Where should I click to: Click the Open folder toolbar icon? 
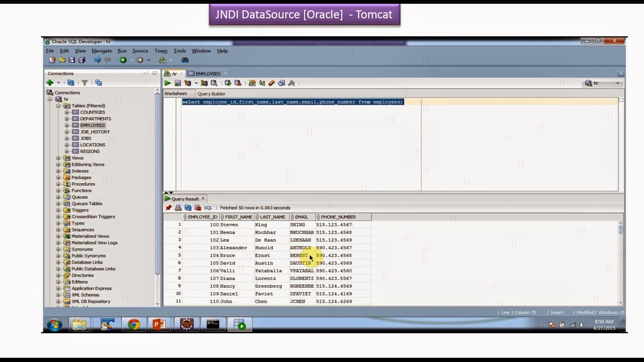coord(62,60)
